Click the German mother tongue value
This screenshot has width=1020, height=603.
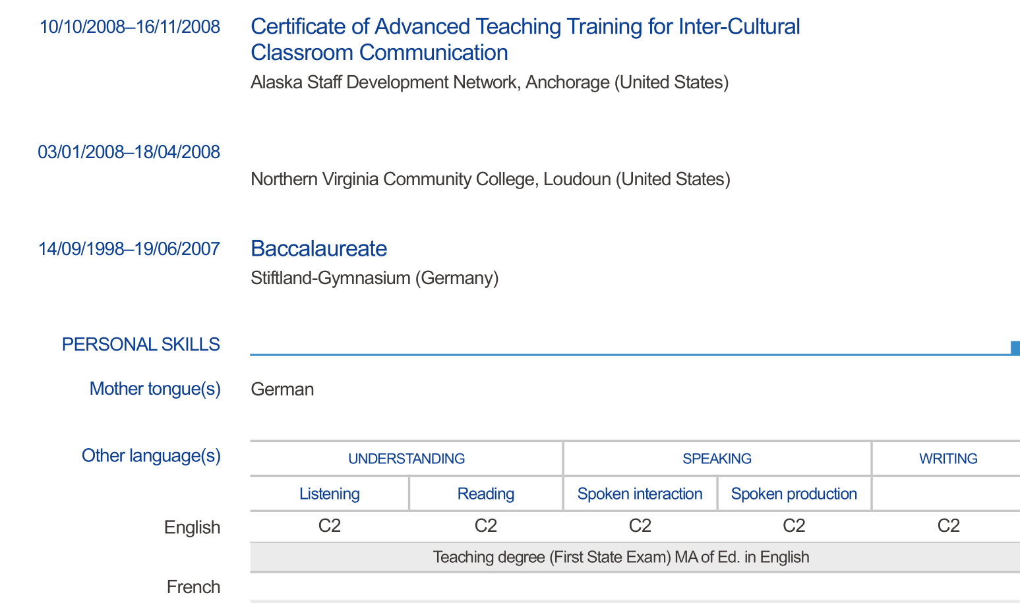tap(282, 389)
